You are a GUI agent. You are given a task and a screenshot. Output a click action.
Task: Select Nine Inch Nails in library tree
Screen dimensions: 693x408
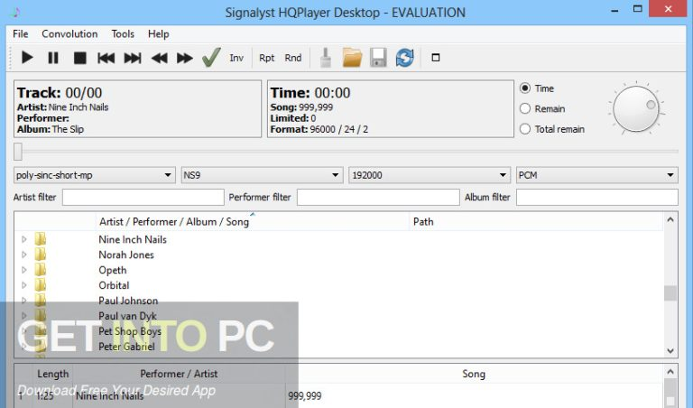tap(133, 239)
